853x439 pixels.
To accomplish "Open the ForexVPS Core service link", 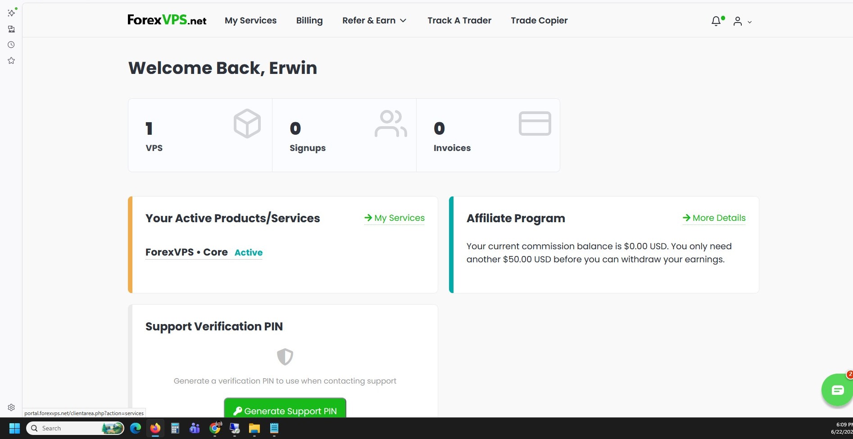I will pyautogui.click(x=186, y=252).
